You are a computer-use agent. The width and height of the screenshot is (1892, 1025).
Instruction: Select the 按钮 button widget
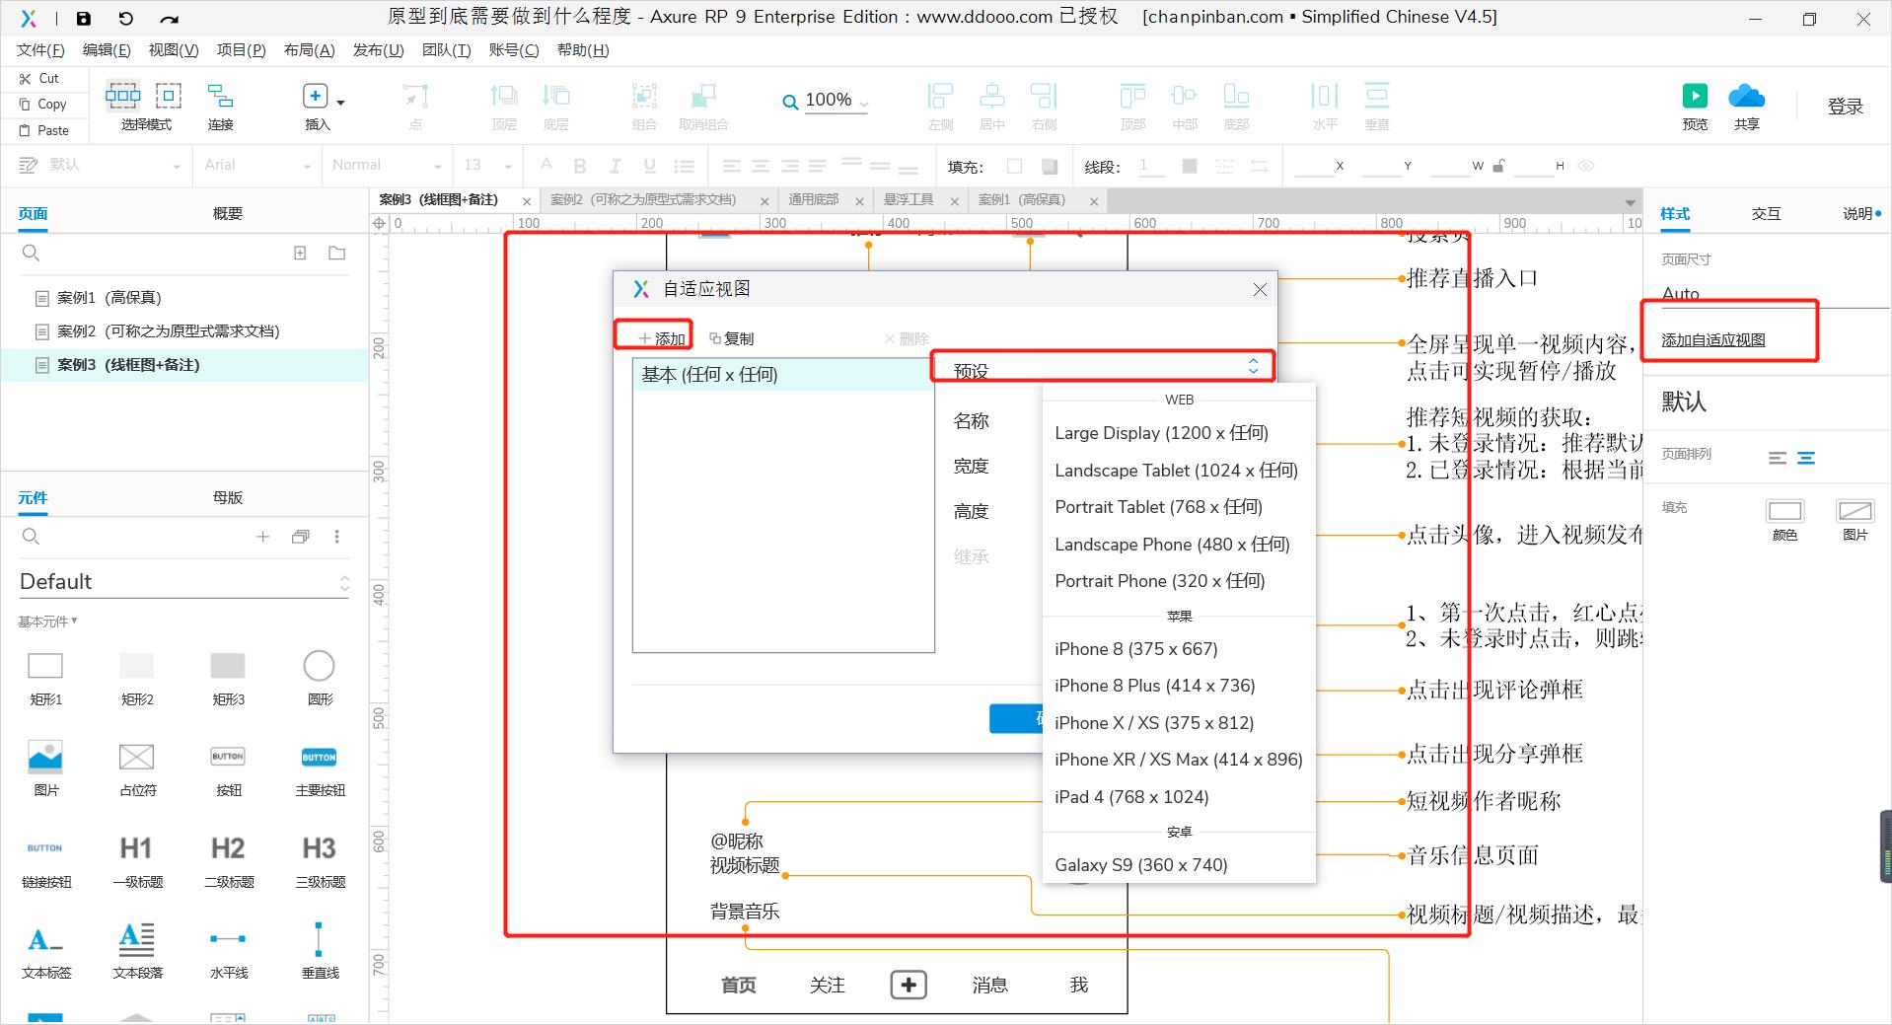pyautogui.click(x=228, y=769)
